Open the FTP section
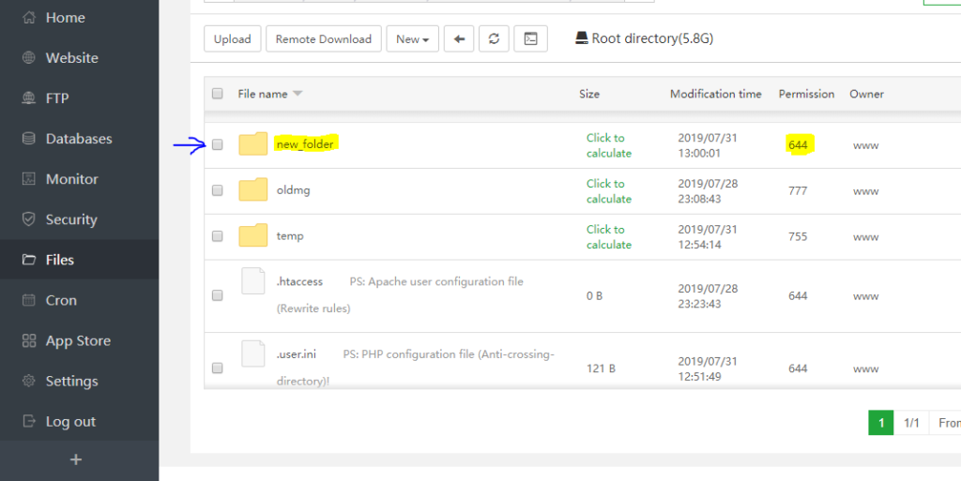Screen dimensions: 961x481 (79, 98)
